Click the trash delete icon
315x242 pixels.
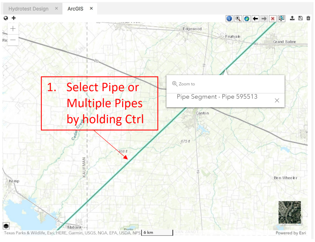click(x=308, y=18)
